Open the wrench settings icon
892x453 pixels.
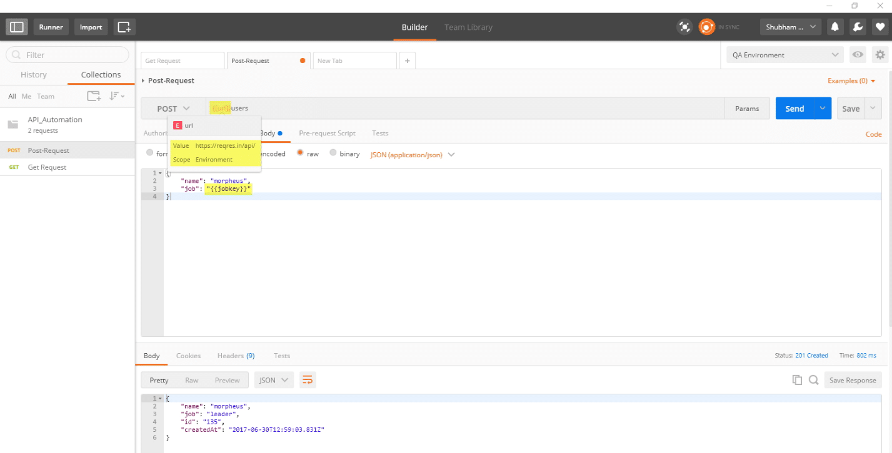[x=858, y=27]
